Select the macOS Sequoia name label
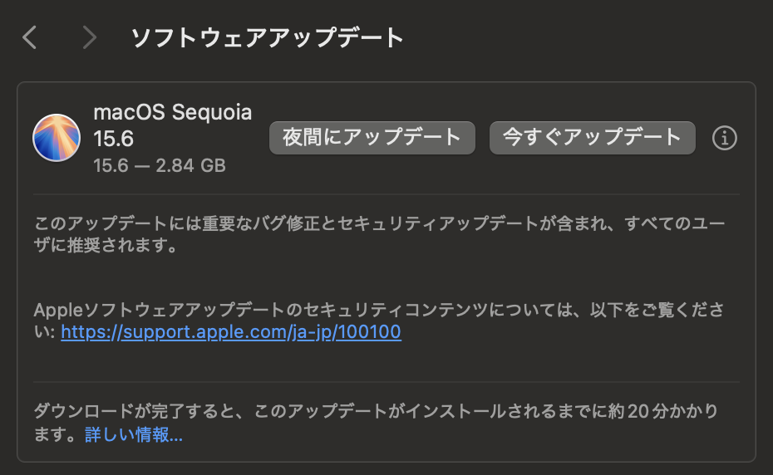The height and width of the screenshot is (475, 773). pyautogui.click(x=173, y=112)
